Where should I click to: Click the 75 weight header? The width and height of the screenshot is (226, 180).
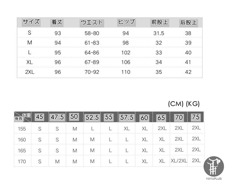coord(196,117)
